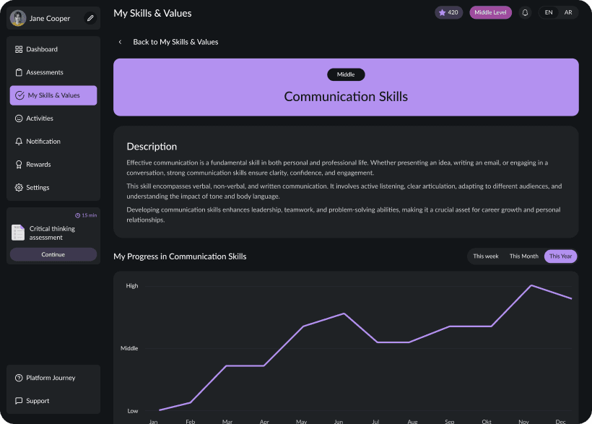Screen dimensions: 592x424
Task: Continue the Critical thinking assessment
Action: coord(53,254)
